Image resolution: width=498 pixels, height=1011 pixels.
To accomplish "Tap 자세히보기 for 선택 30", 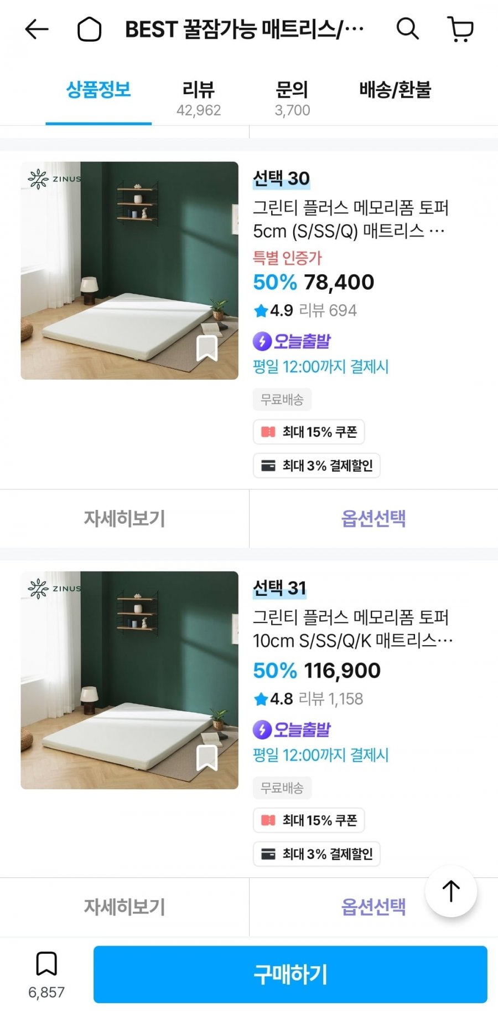I will (x=124, y=518).
